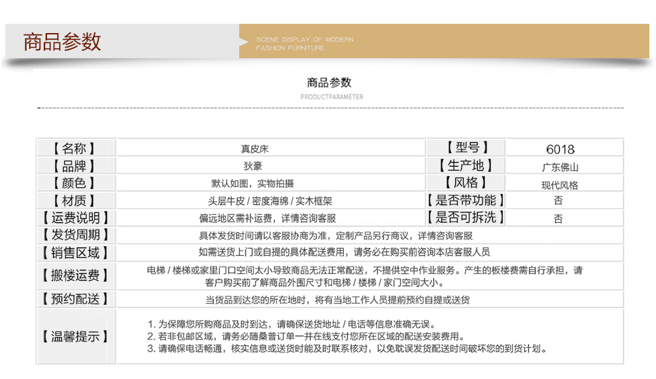Select the 【销售区域】 label cell

(76, 253)
